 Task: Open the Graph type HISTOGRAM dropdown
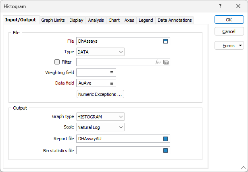pyautogui.click(x=121, y=117)
